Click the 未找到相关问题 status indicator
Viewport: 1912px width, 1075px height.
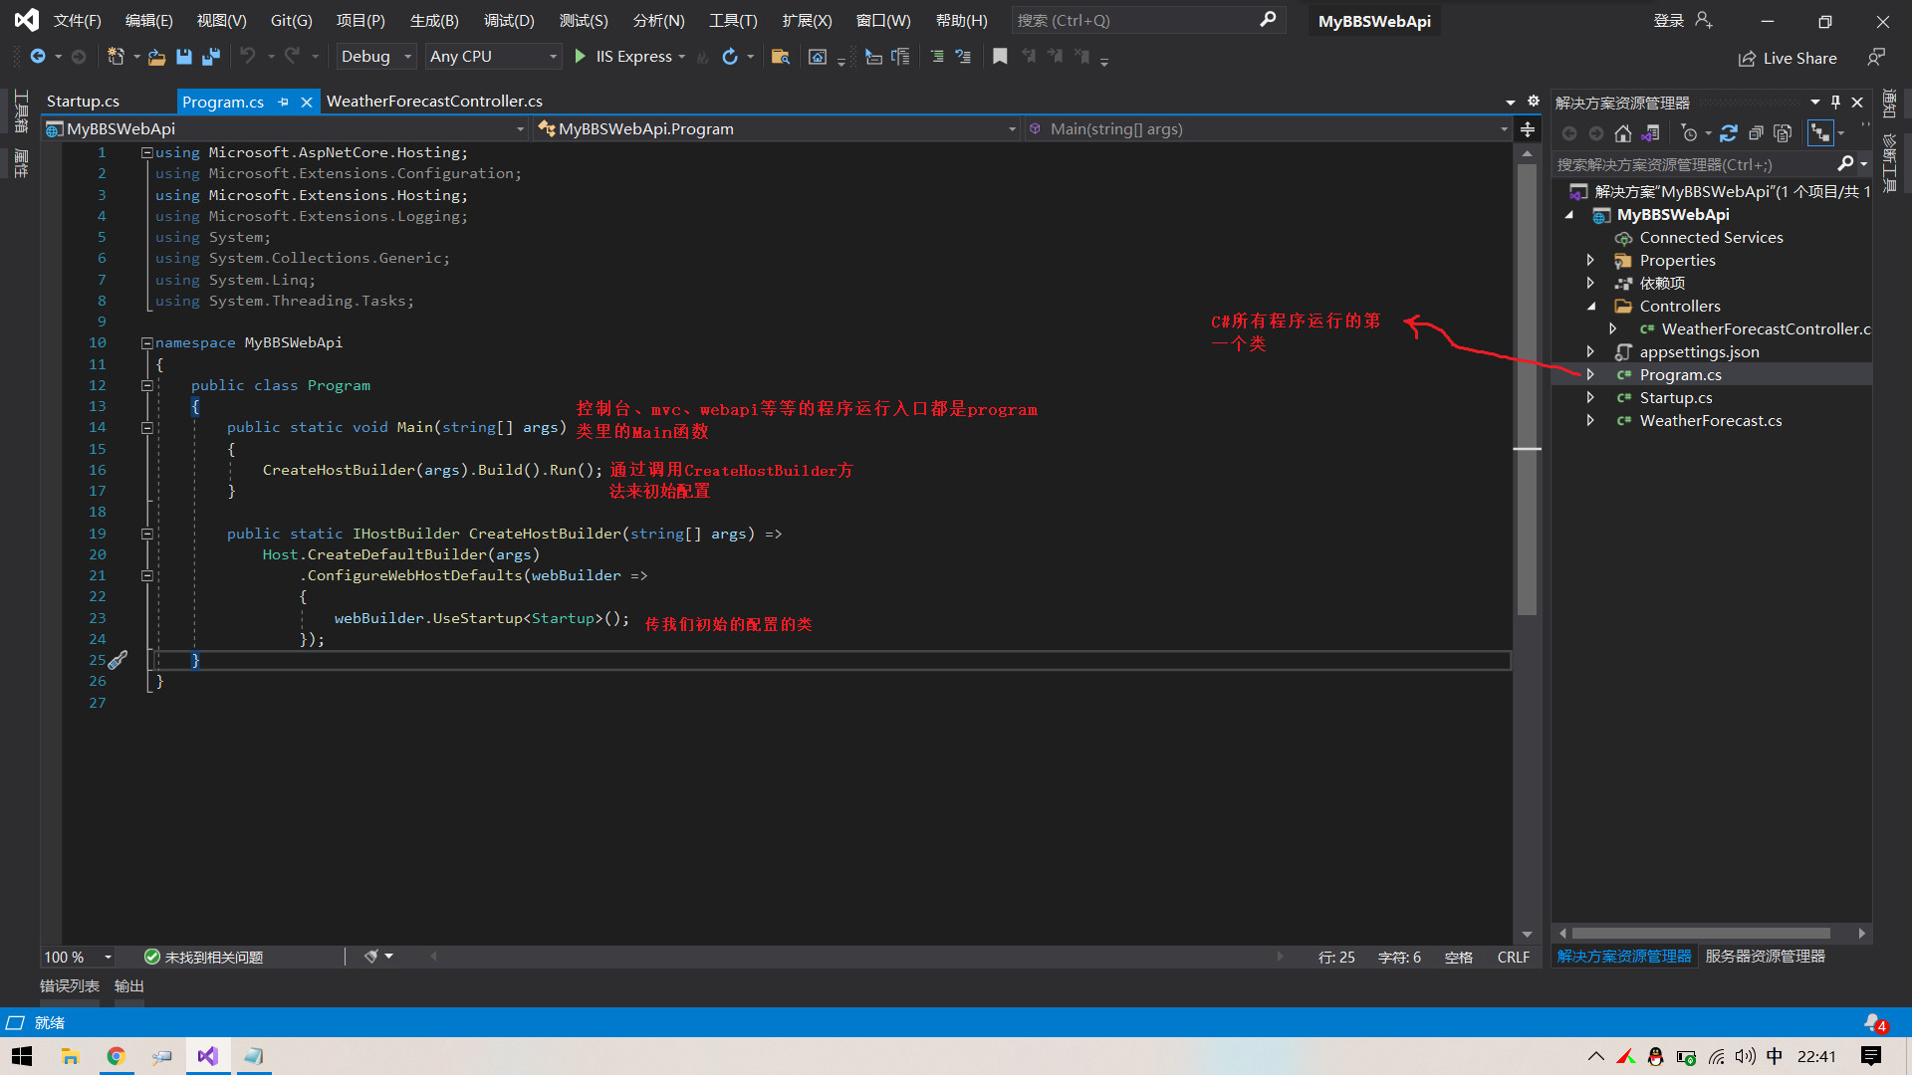[x=203, y=957]
